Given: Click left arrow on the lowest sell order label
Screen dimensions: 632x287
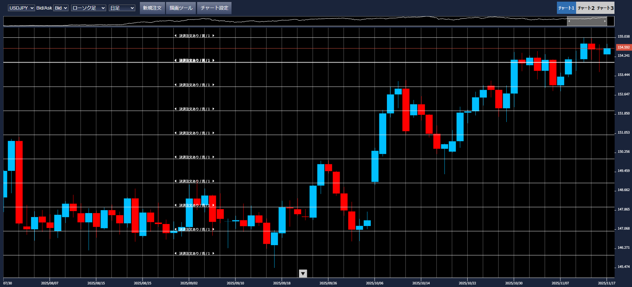Looking at the screenshot, I should pos(175,253).
